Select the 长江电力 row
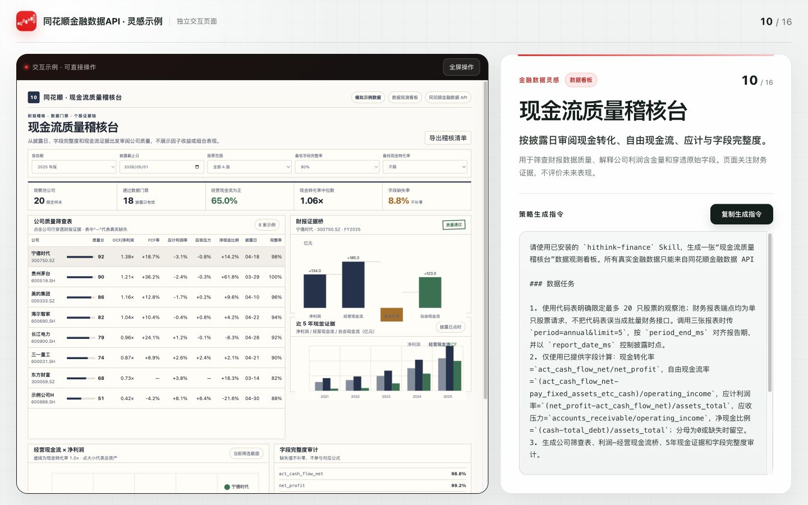 click(x=157, y=337)
